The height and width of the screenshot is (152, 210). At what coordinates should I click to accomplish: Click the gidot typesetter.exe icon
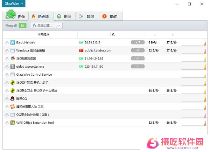13,67
